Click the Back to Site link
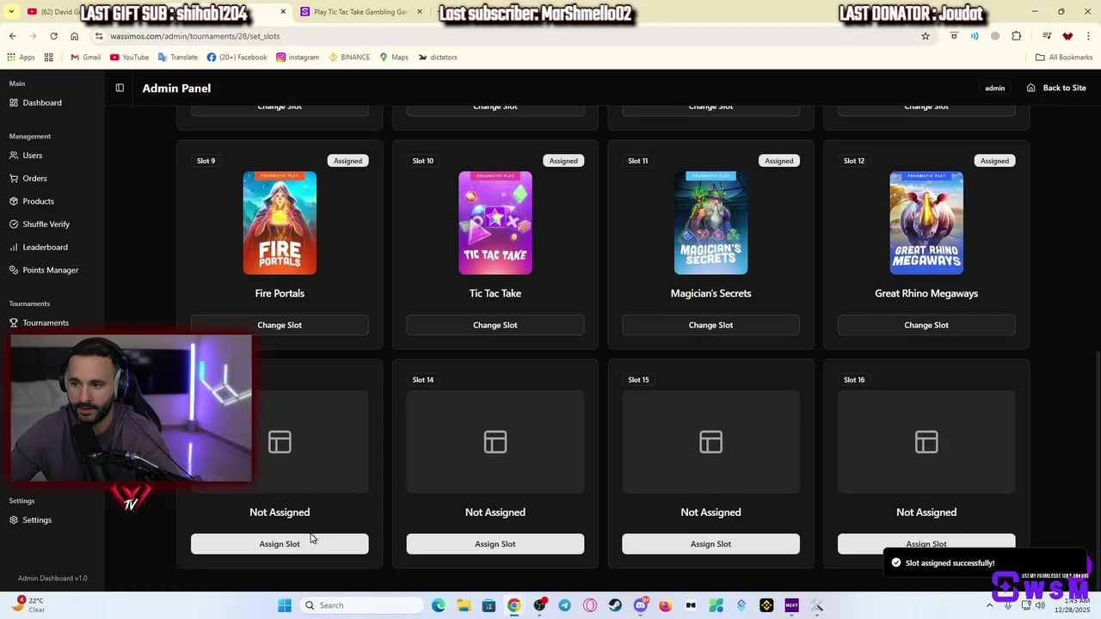Viewport: 1101px width, 619px height. (x=1056, y=88)
